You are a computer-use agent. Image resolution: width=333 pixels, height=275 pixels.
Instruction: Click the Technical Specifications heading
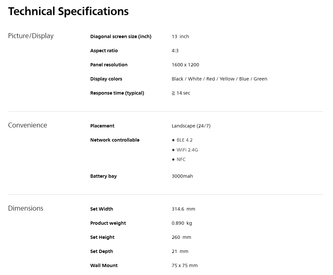click(x=68, y=11)
